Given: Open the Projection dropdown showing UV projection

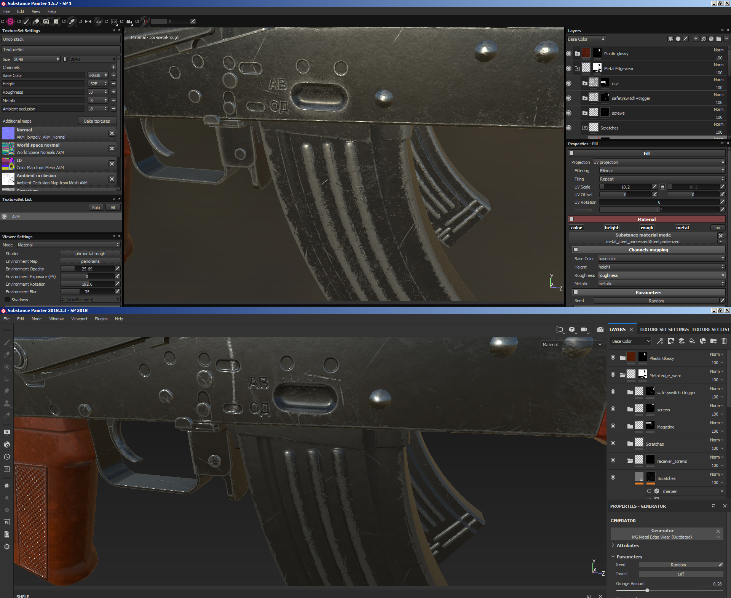Looking at the screenshot, I should click(x=659, y=162).
